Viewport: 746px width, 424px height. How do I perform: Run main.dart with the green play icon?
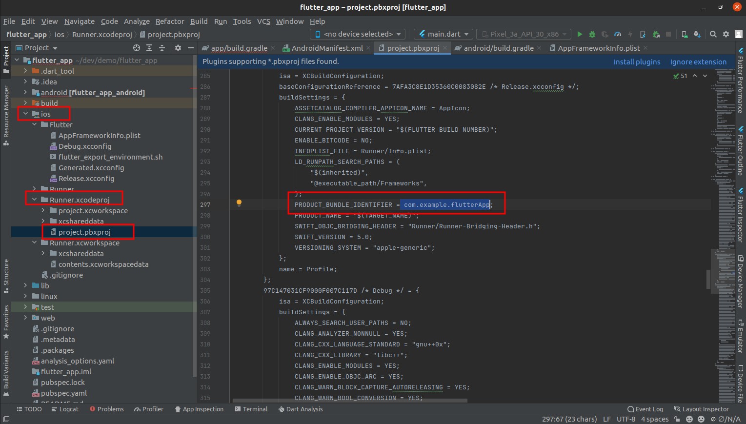(x=580, y=34)
